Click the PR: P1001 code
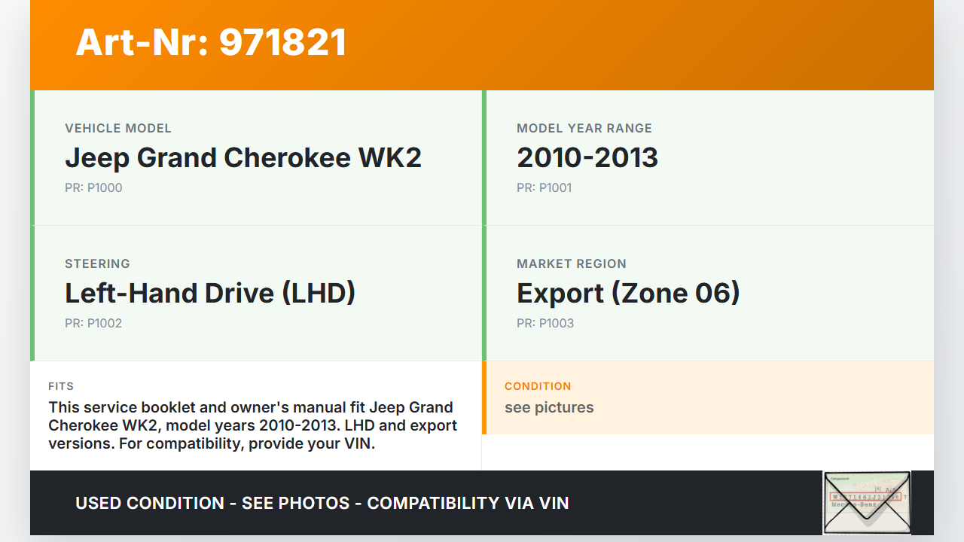This screenshot has height=542, width=964. (545, 188)
